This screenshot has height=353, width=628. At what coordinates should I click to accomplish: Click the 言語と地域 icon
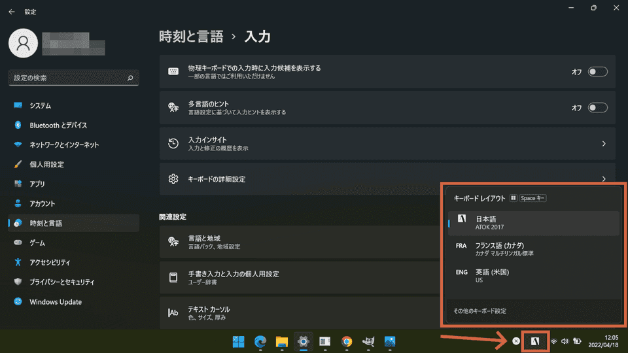click(x=173, y=242)
